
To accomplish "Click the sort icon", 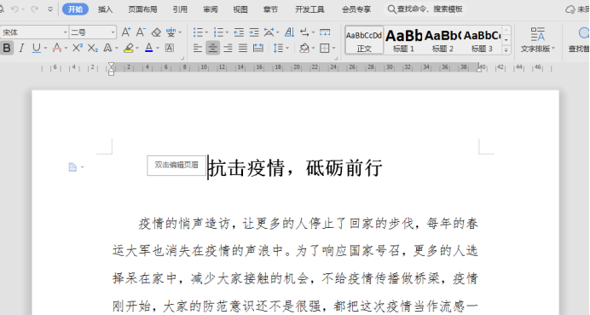I will point(289,32).
